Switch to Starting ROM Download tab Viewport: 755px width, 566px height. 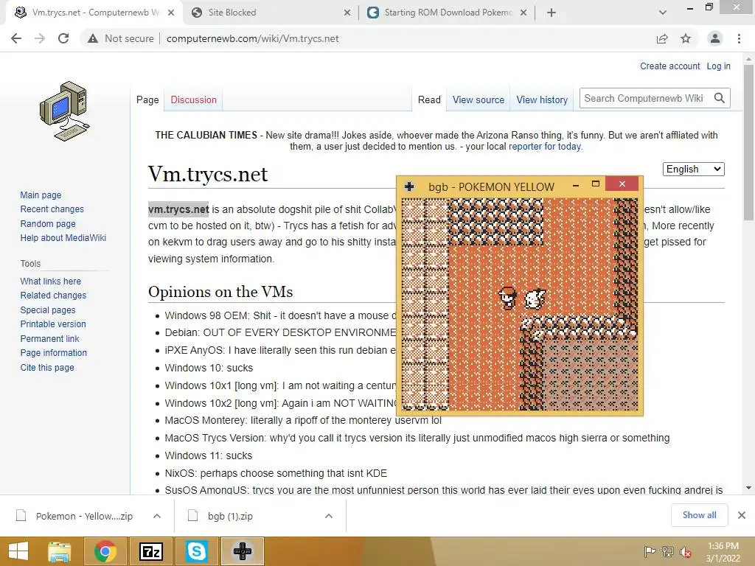[x=446, y=13]
